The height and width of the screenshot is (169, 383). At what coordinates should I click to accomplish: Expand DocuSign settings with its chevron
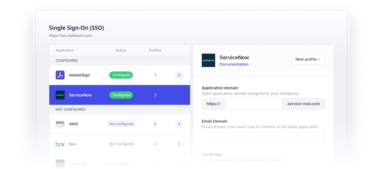(179, 164)
